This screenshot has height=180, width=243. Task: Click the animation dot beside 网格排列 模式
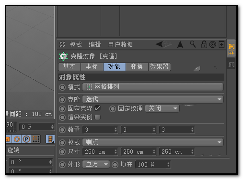pyautogui.click(x=62, y=87)
